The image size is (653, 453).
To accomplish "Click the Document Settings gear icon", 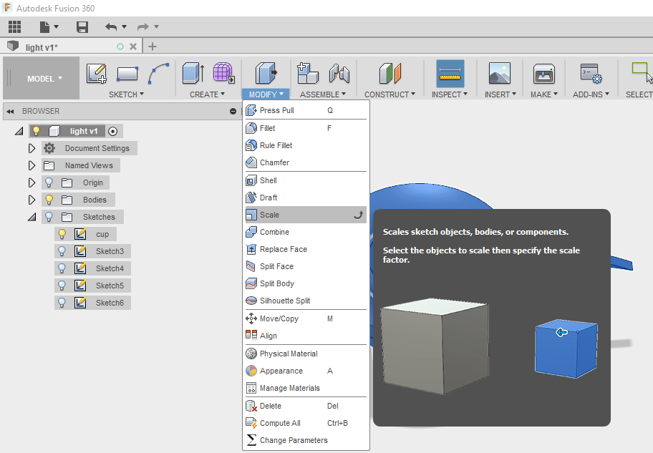I will [49, 148].
